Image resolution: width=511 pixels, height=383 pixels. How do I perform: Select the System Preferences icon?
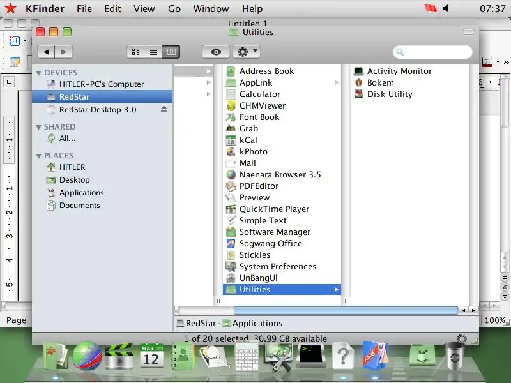(231, 266)
